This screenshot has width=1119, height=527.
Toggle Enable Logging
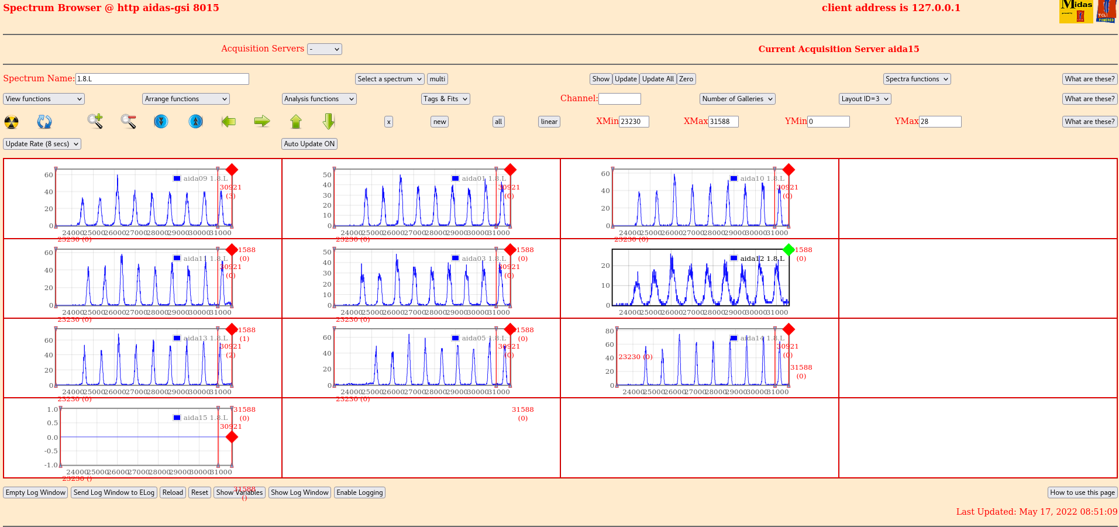pos(359,492)
